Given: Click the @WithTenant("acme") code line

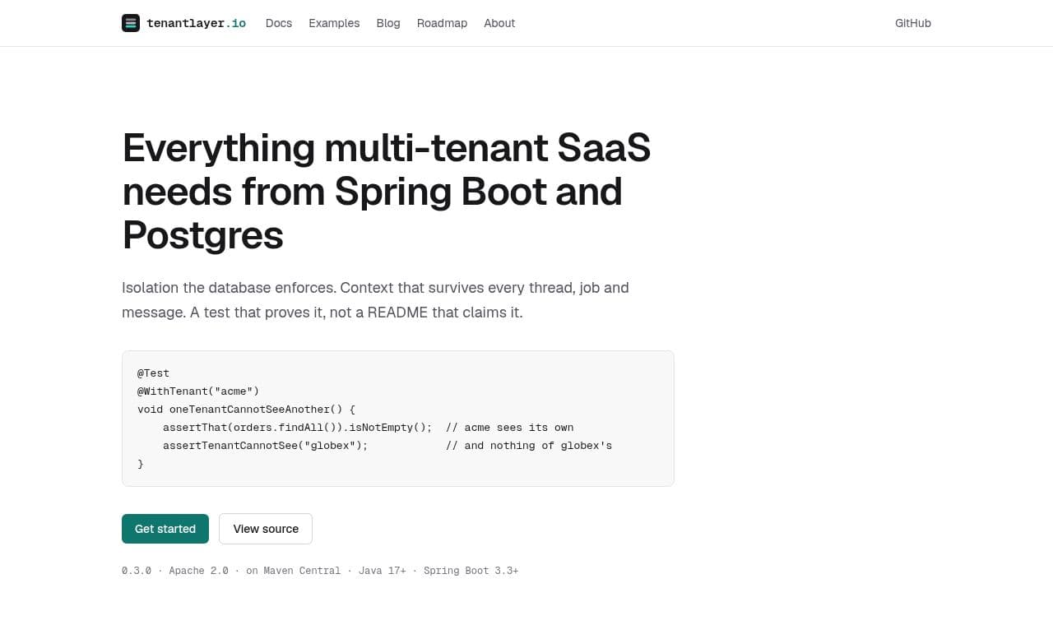Looking at the screenshot, I should point(198,391).
